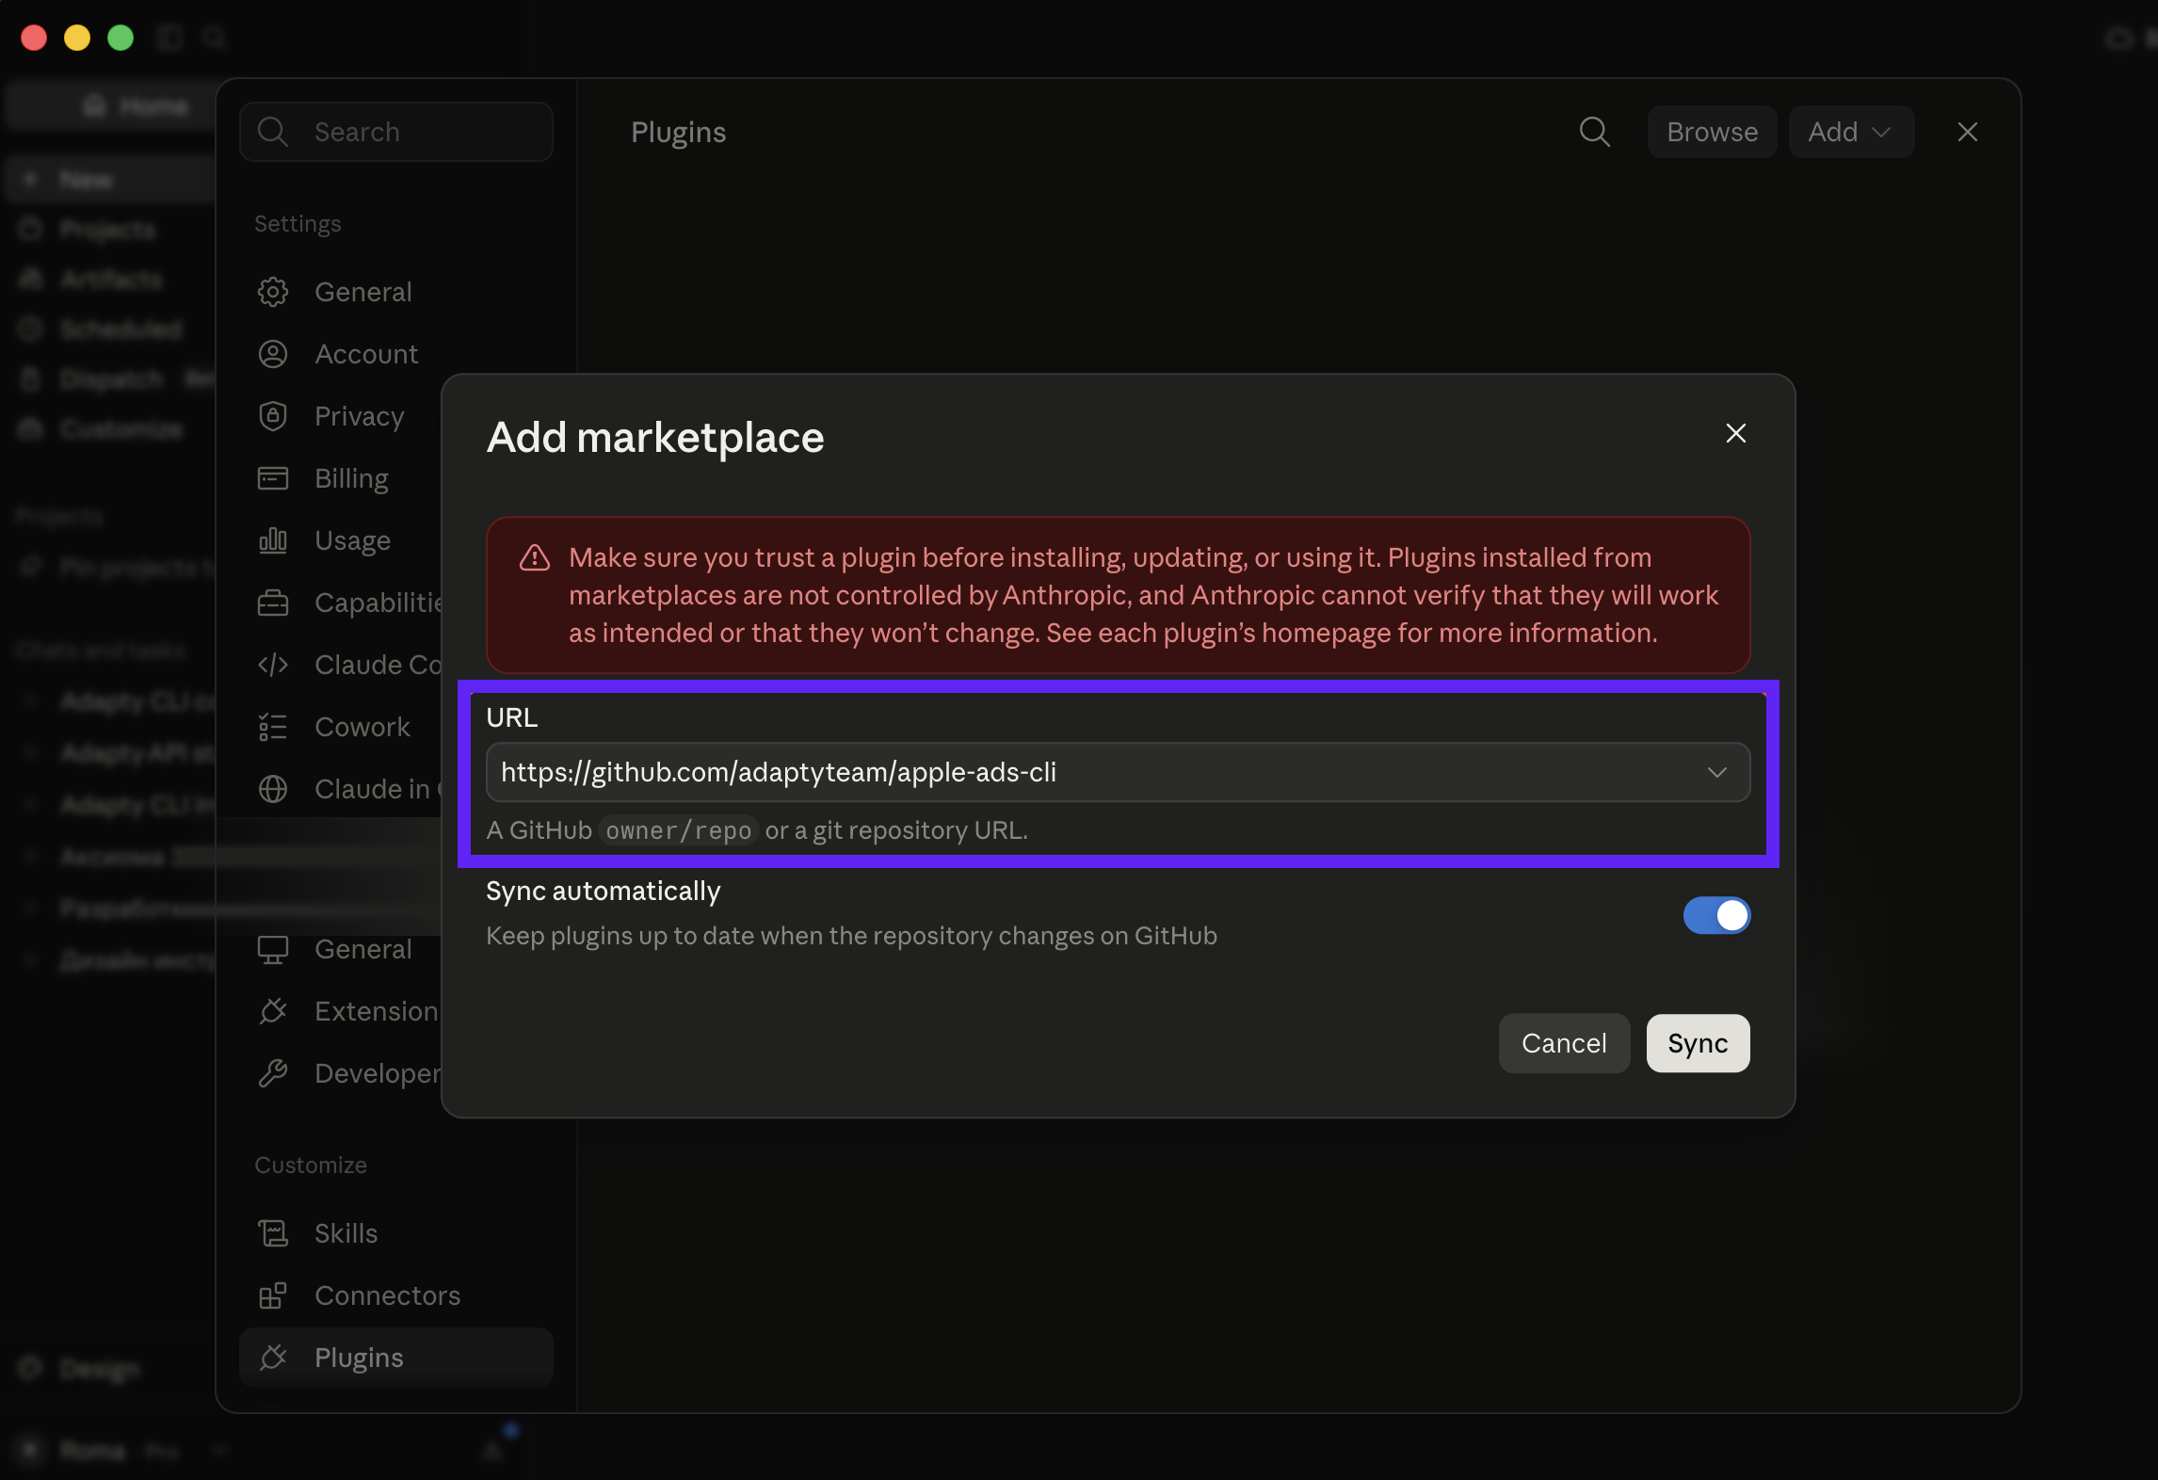Click the Billing card icon
2158x1480 pixels.
(273, 478)
